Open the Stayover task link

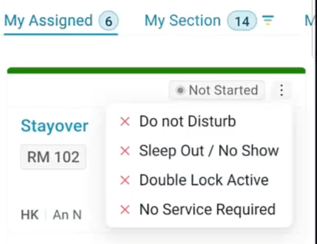coord(54,126)
